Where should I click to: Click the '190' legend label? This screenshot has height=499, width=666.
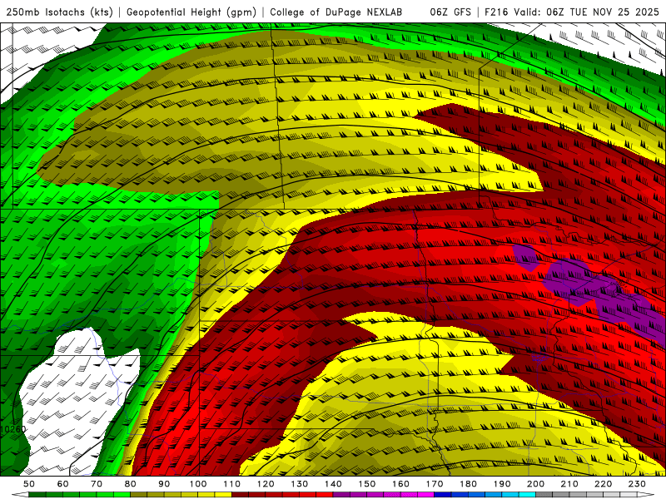click(x=502, y=484)
